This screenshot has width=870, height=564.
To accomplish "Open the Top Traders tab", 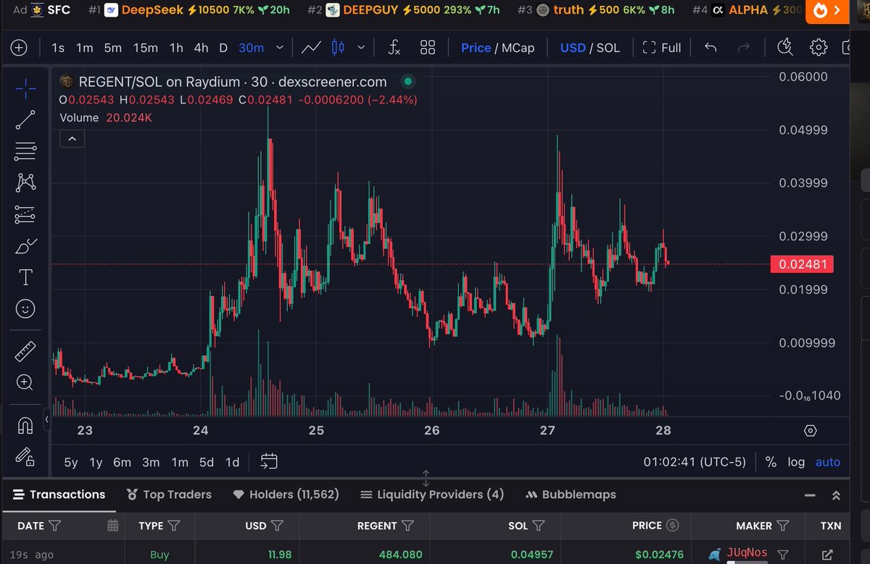I will pos(169,494).
